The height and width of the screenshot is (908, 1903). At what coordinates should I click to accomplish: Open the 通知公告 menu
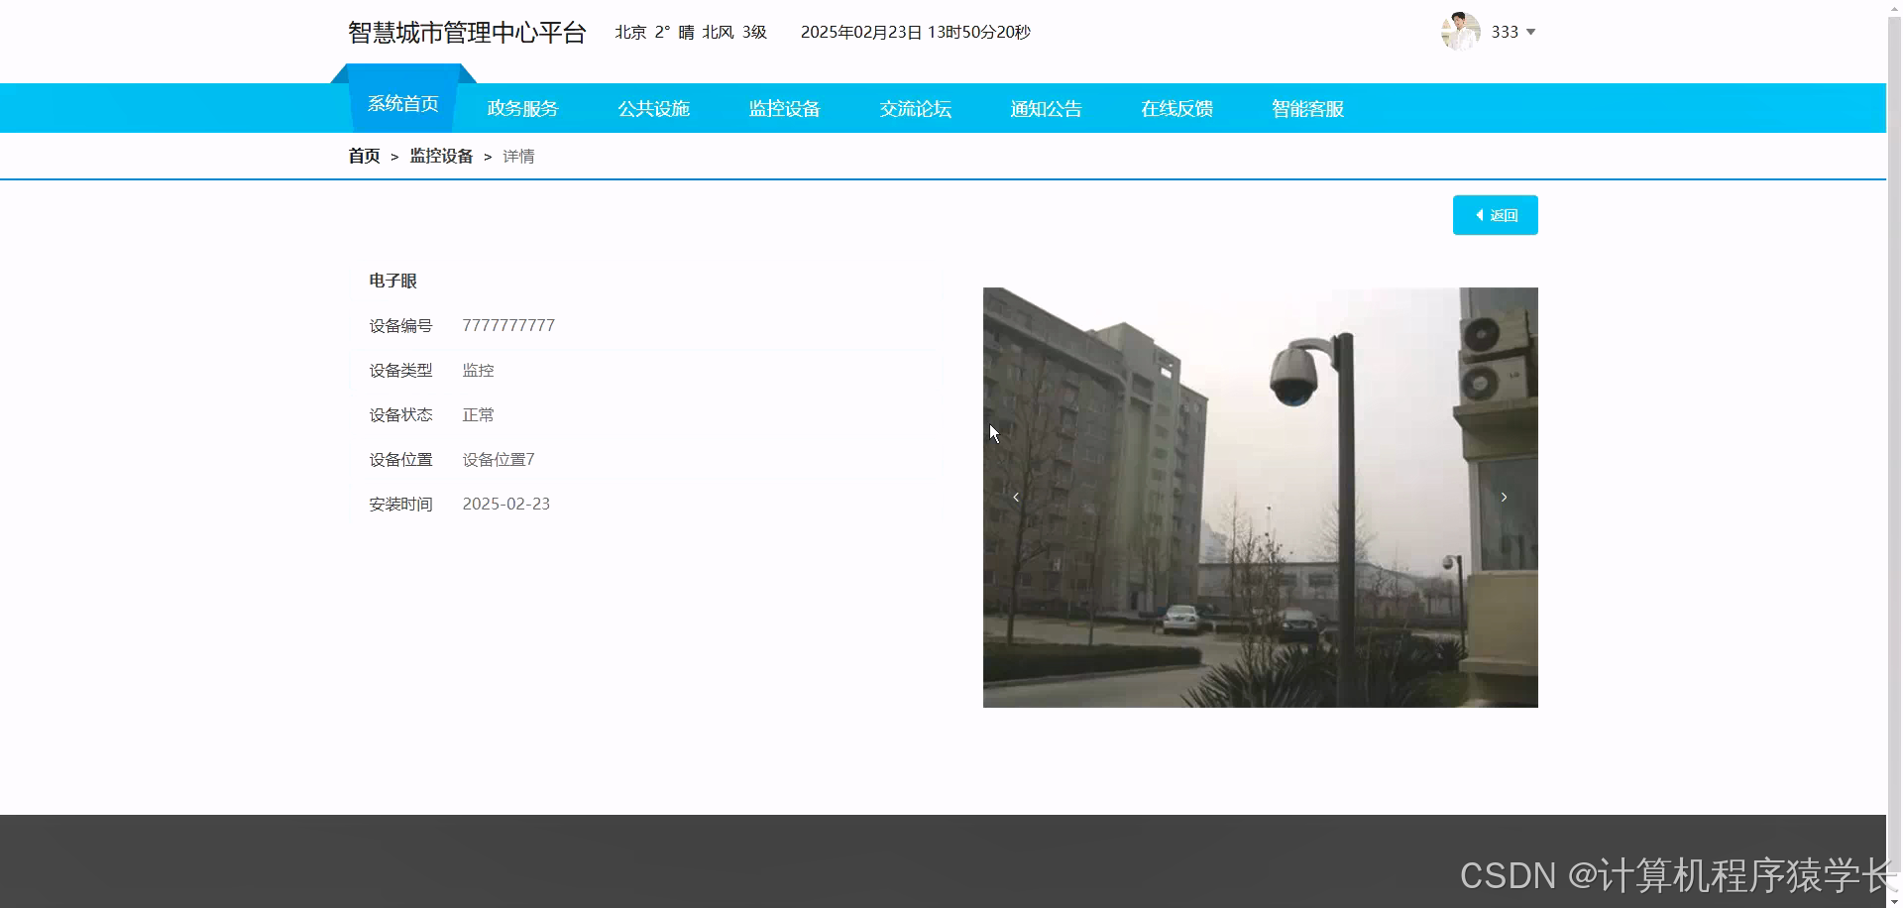[x=1046, y=108]
